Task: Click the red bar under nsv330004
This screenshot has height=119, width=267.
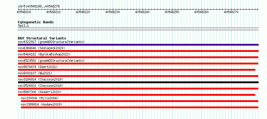Action: pos(139,101)
